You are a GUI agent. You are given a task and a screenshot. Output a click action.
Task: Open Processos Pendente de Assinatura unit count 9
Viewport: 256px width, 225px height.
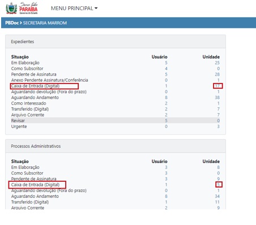[x=219, y=179]
